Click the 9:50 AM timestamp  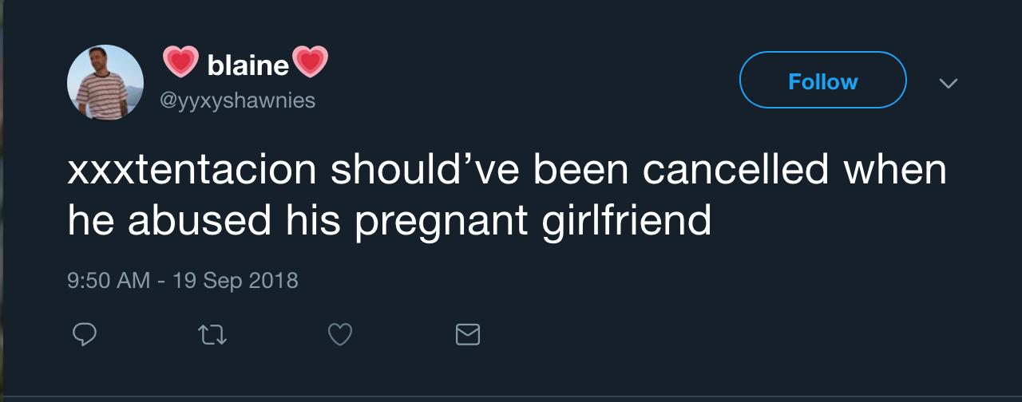tap(109, 281)
